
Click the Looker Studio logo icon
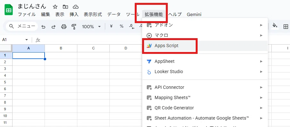(149, 72)
